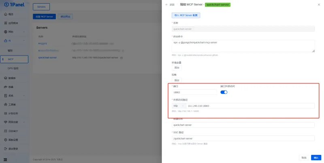
Task: Click the green quickchart-server tag in title
Action: [x=217, y=4]
